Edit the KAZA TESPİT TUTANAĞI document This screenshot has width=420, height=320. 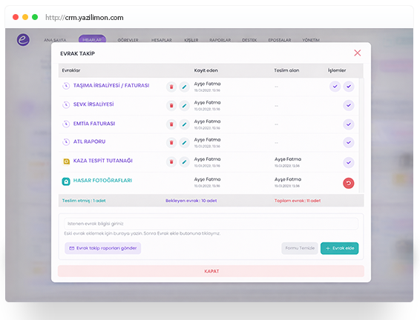[184, 161]
